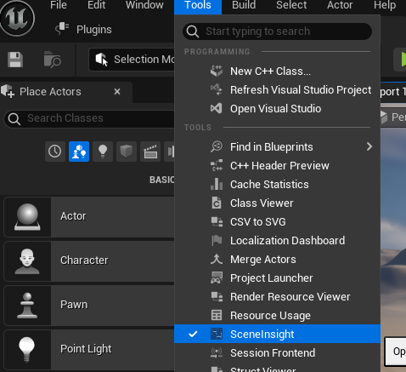Click the Resource Usage table icon
The width and height of the screenshot is (406, 372).
(x=217, y=315)
